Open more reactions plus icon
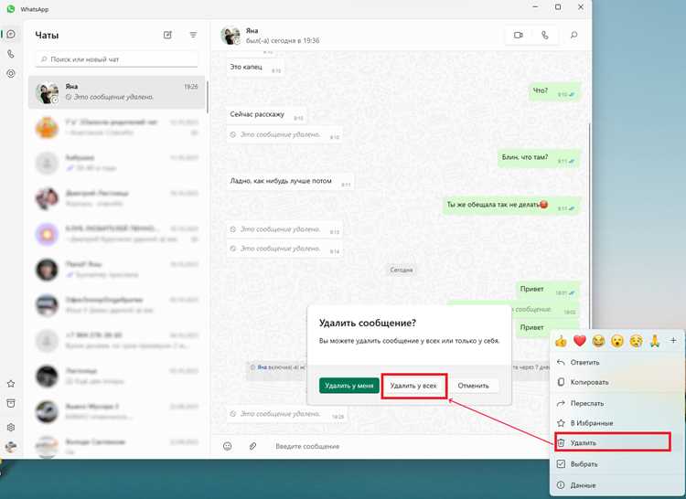 coord(673,340)
